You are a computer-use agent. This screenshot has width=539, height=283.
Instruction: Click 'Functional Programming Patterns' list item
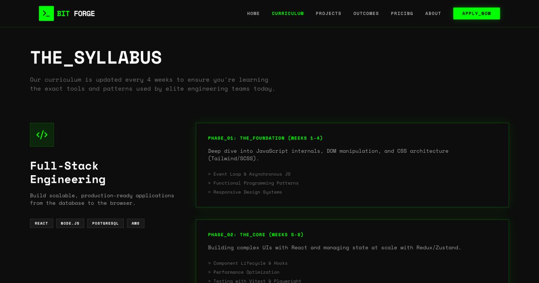253,183
